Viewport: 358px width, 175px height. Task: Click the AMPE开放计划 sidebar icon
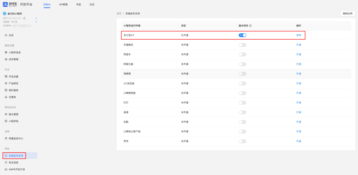[x=6, y=169]
